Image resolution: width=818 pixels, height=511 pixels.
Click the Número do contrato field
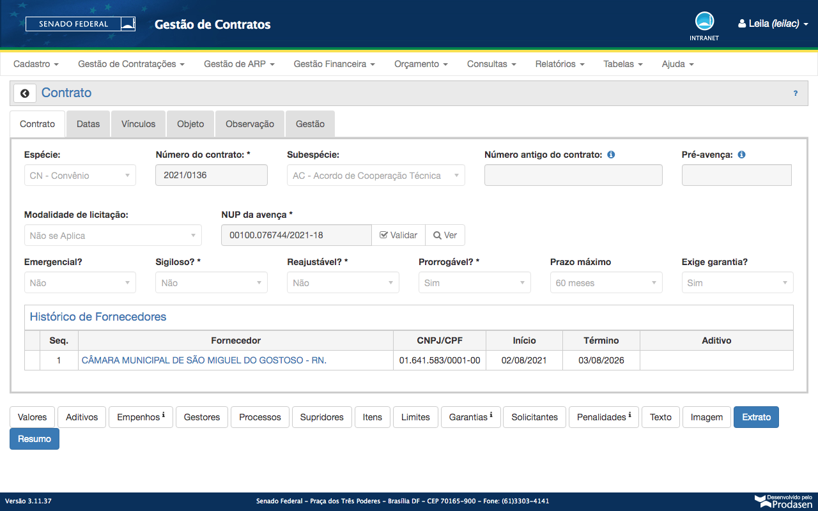click(x=211, y=176)
